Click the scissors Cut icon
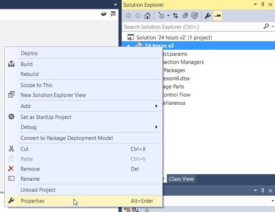 tap(11, 148)
